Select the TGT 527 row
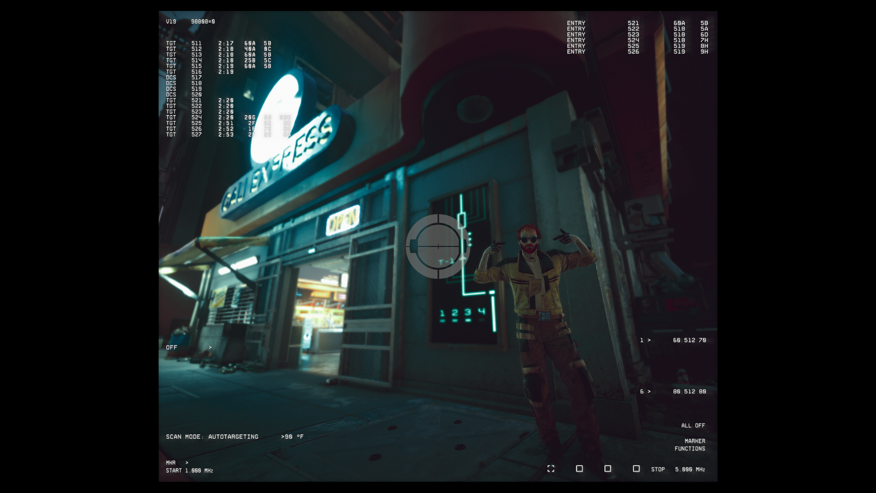Image resolution: width=876 pixels, height=493 pixels. (x=228, y=134)
